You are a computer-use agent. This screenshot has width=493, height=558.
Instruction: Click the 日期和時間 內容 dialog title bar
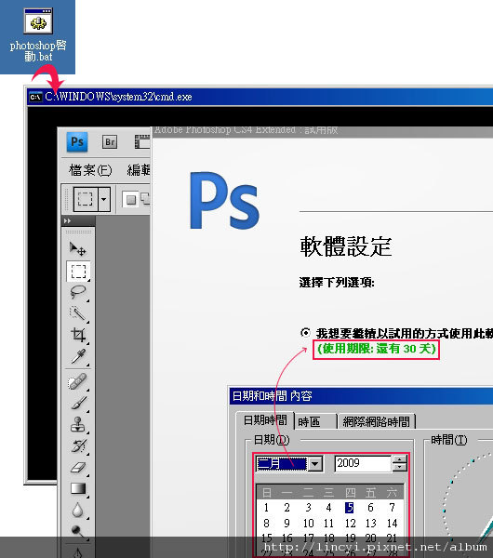click(x=361, y=396)
